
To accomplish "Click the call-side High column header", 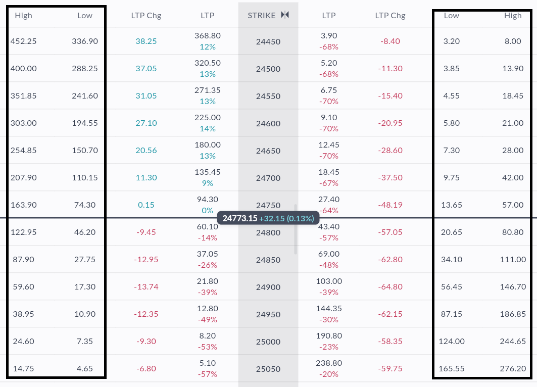I will coord(23,15).
